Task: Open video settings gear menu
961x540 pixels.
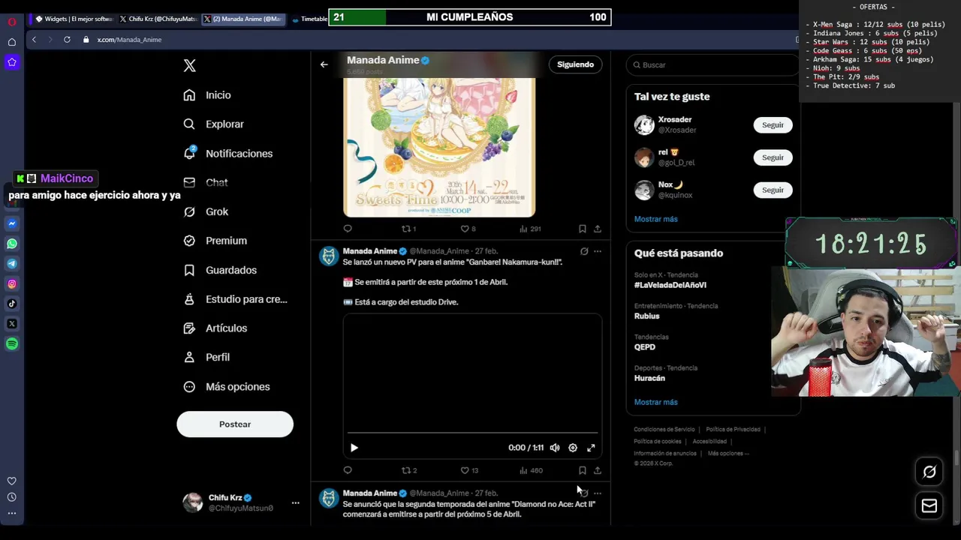Action: pos(573,448)
